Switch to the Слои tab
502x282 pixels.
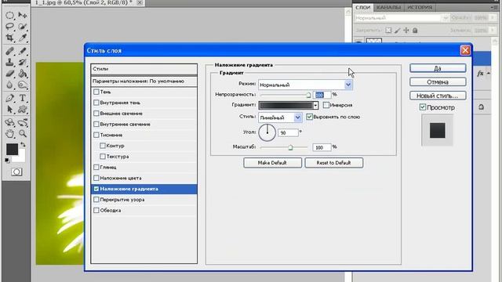362,7
